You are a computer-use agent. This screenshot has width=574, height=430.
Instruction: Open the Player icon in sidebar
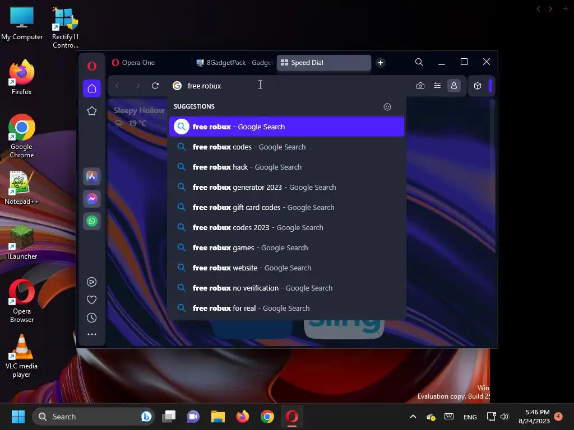(92, 282)
